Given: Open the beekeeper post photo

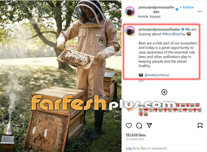Looking at the screenshot, I should tap(61, 76).
